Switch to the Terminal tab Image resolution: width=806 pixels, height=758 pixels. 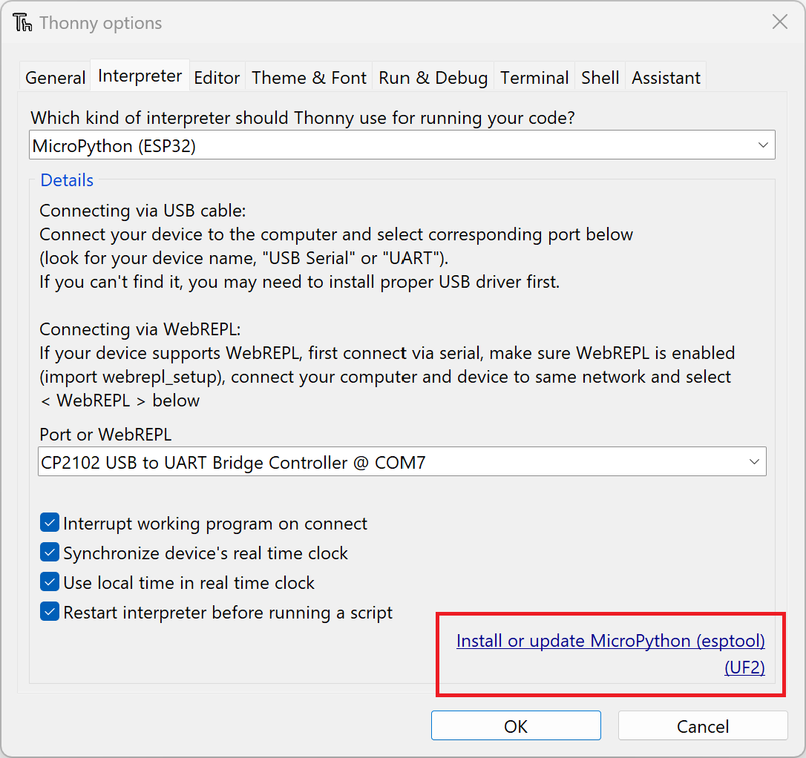[534, 78]
